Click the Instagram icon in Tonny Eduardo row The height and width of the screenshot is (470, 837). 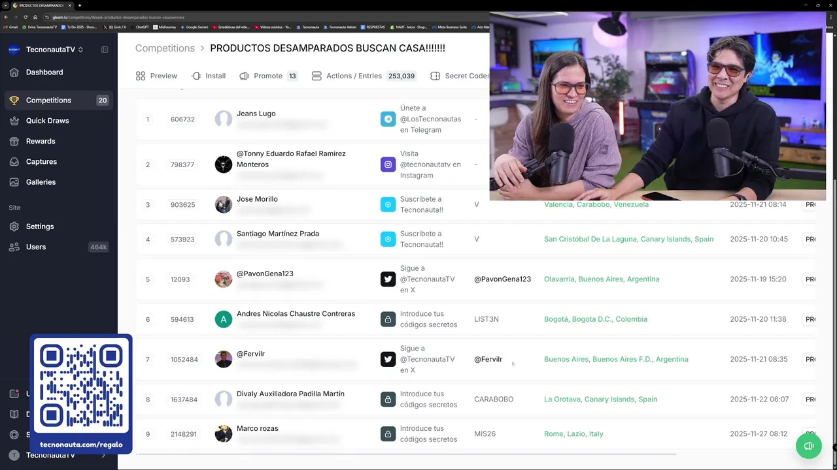pyautogui.click(x=388, y=164)
